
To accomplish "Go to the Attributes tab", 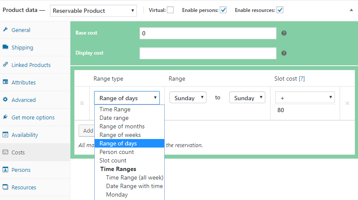I will coord(23,82).
